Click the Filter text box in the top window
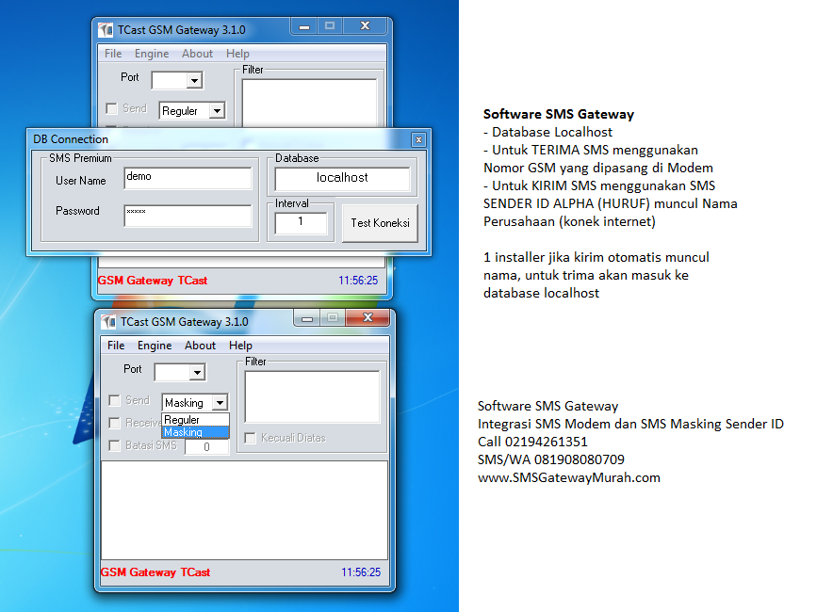This screenshot has height=612, width=833. 310,104
